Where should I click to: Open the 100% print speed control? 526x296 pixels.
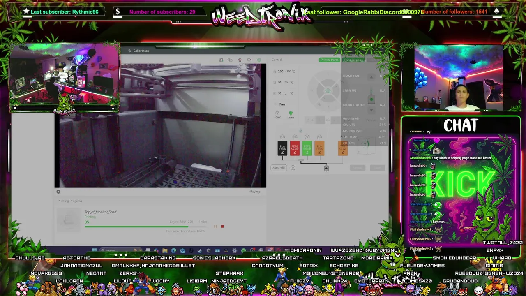(277, 115)
